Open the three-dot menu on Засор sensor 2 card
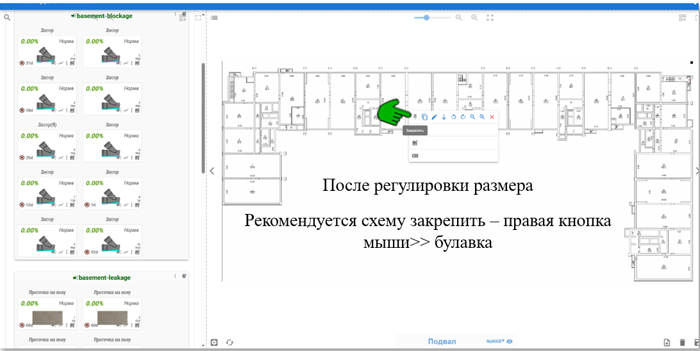This screenshot has width=700, height=351. [x=132, y=63]
